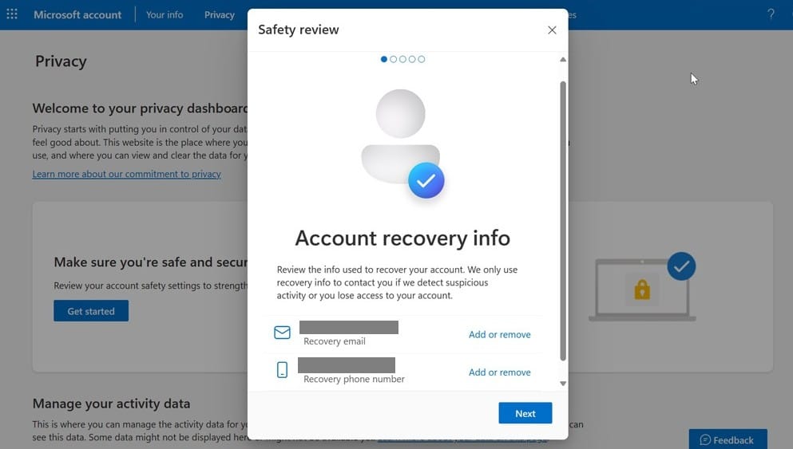Screen dimensions: 793x449
Task: Jump to third step dot indicator
Action: point(402,59)
